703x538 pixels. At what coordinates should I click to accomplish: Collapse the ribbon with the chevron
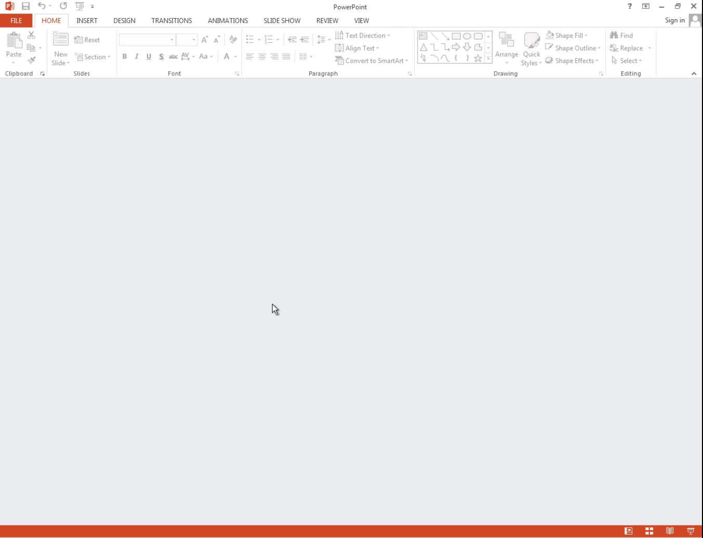tap(694, 73)
